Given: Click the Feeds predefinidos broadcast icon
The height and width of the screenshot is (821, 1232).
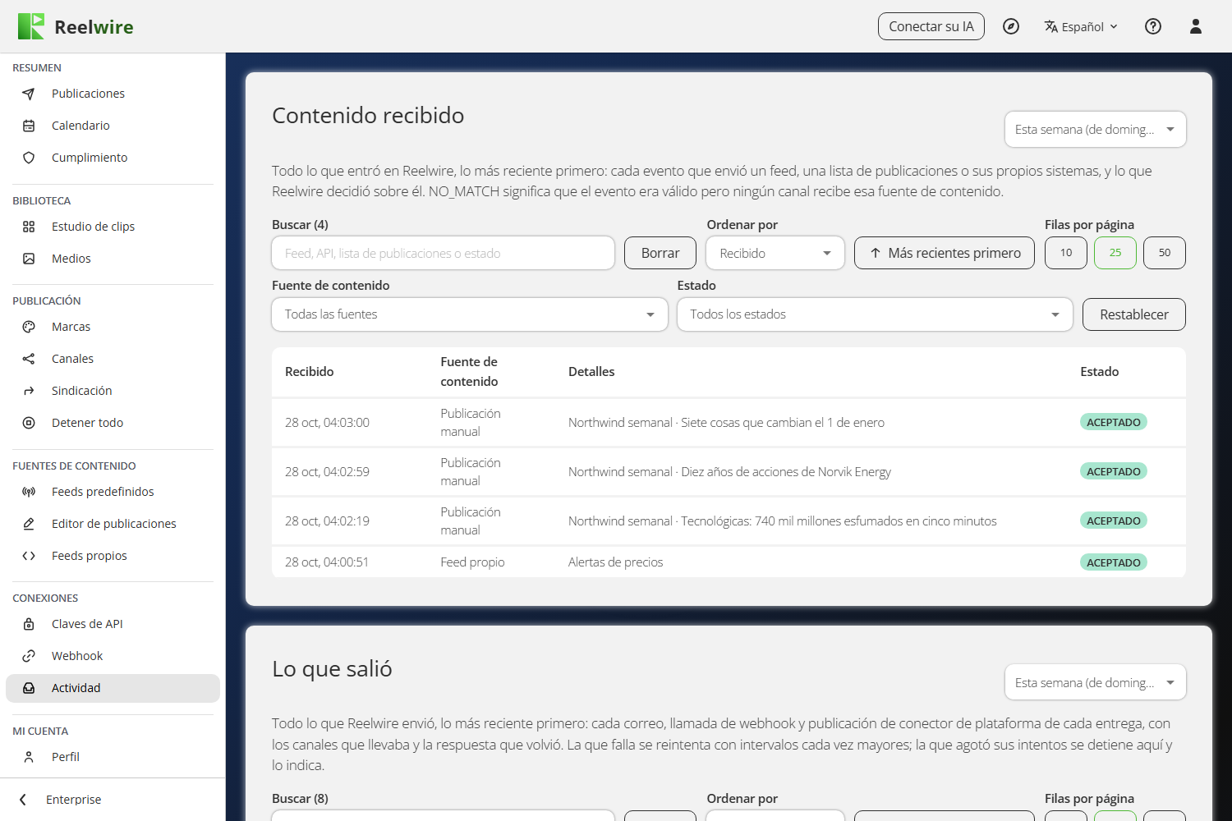Looking at the screenshot, I should click(29, 492).
